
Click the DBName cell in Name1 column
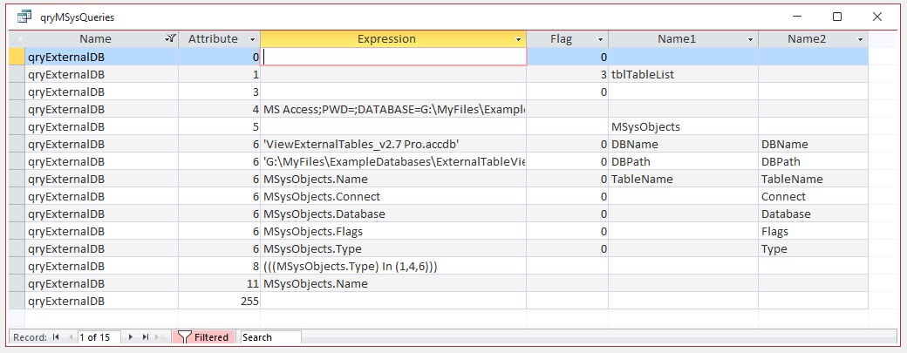point(683,145)
